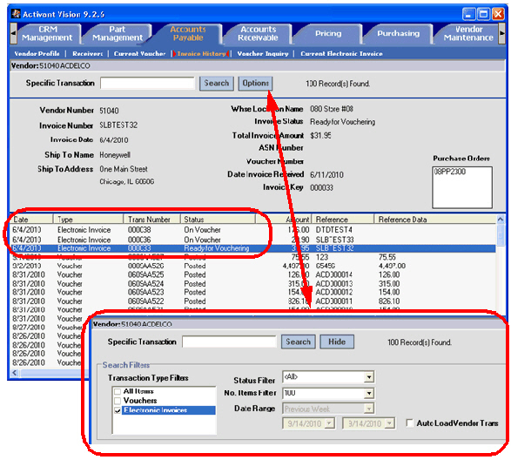Click the upper Search button
The width and height of the screenshot is (511, 460).
pyautogui.click(x=217, y=83)
